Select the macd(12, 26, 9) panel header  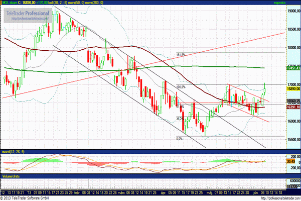pos(14,151)
